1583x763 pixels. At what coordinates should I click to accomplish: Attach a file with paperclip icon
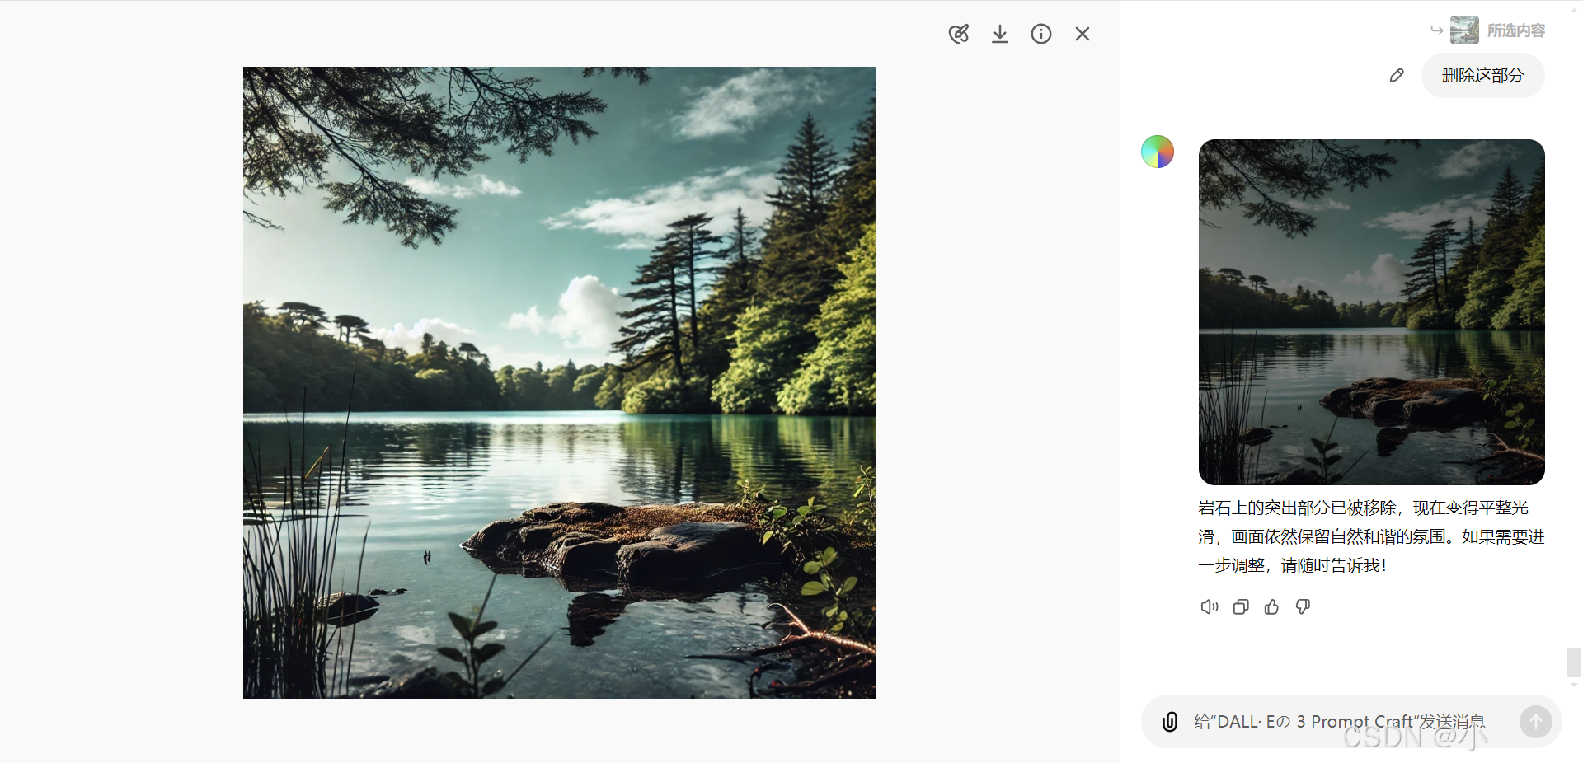pos(1169,722)
